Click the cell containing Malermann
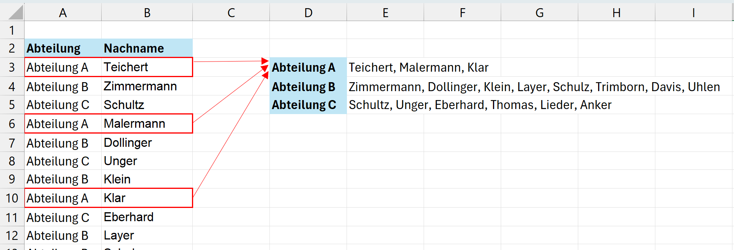Image resolution: width=734 pixels, height=250 pixels. (147, 124)
